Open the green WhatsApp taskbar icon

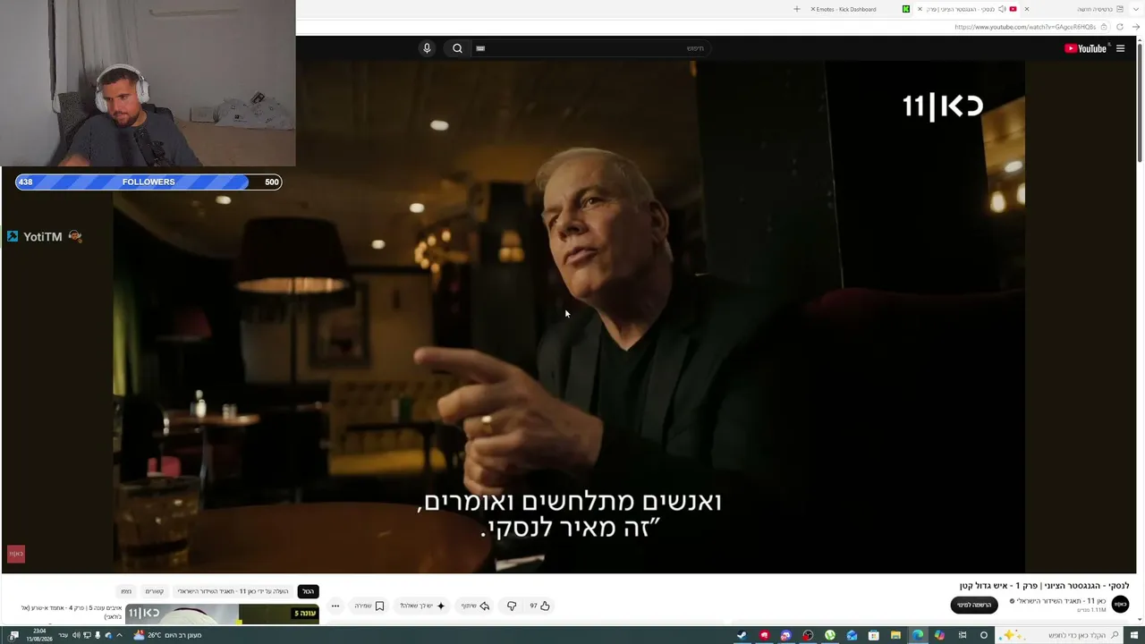pos(830,635)
